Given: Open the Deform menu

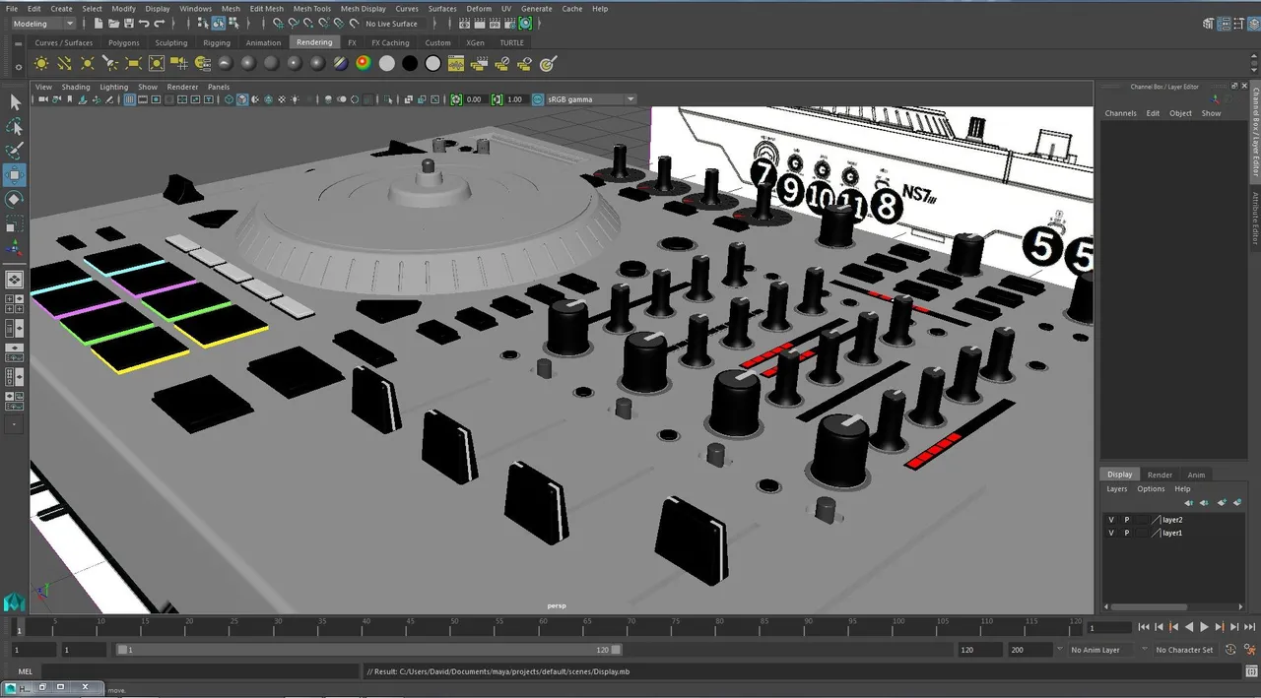Looking at the screenshot, I should pos(479,9).
